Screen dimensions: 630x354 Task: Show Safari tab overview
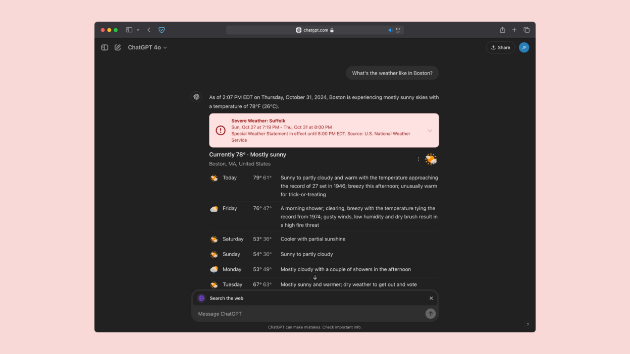click(527, 30)
